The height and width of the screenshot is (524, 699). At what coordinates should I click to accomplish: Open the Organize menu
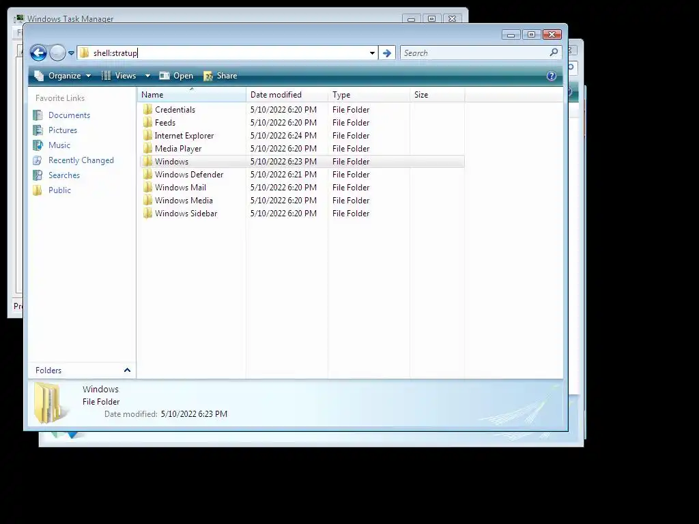[x=63, y=76]
